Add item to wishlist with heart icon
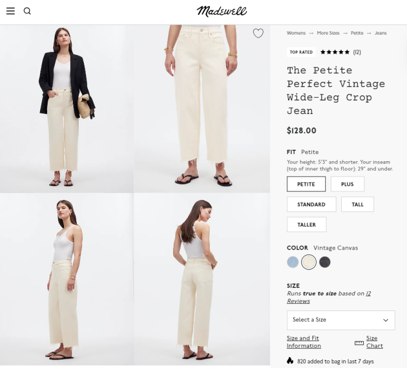 pos(258,33)
